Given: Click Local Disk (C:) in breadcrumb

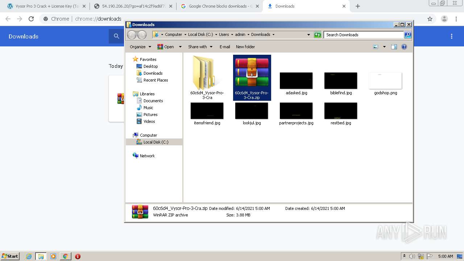Looking at the screenshot, I should [x=200, y=35].
